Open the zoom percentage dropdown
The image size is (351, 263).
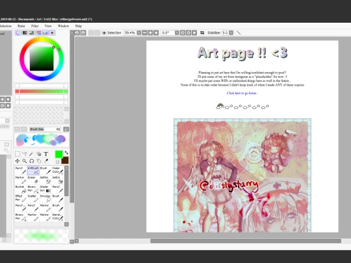pos(139,32)
